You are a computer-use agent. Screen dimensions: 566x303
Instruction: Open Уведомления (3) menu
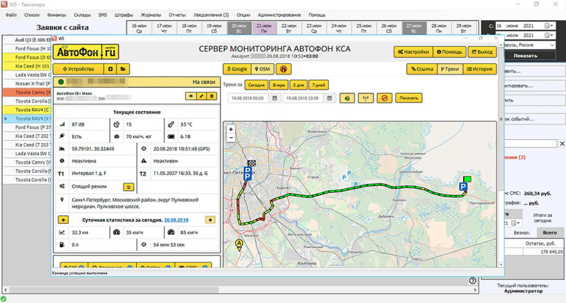[211, 15]
